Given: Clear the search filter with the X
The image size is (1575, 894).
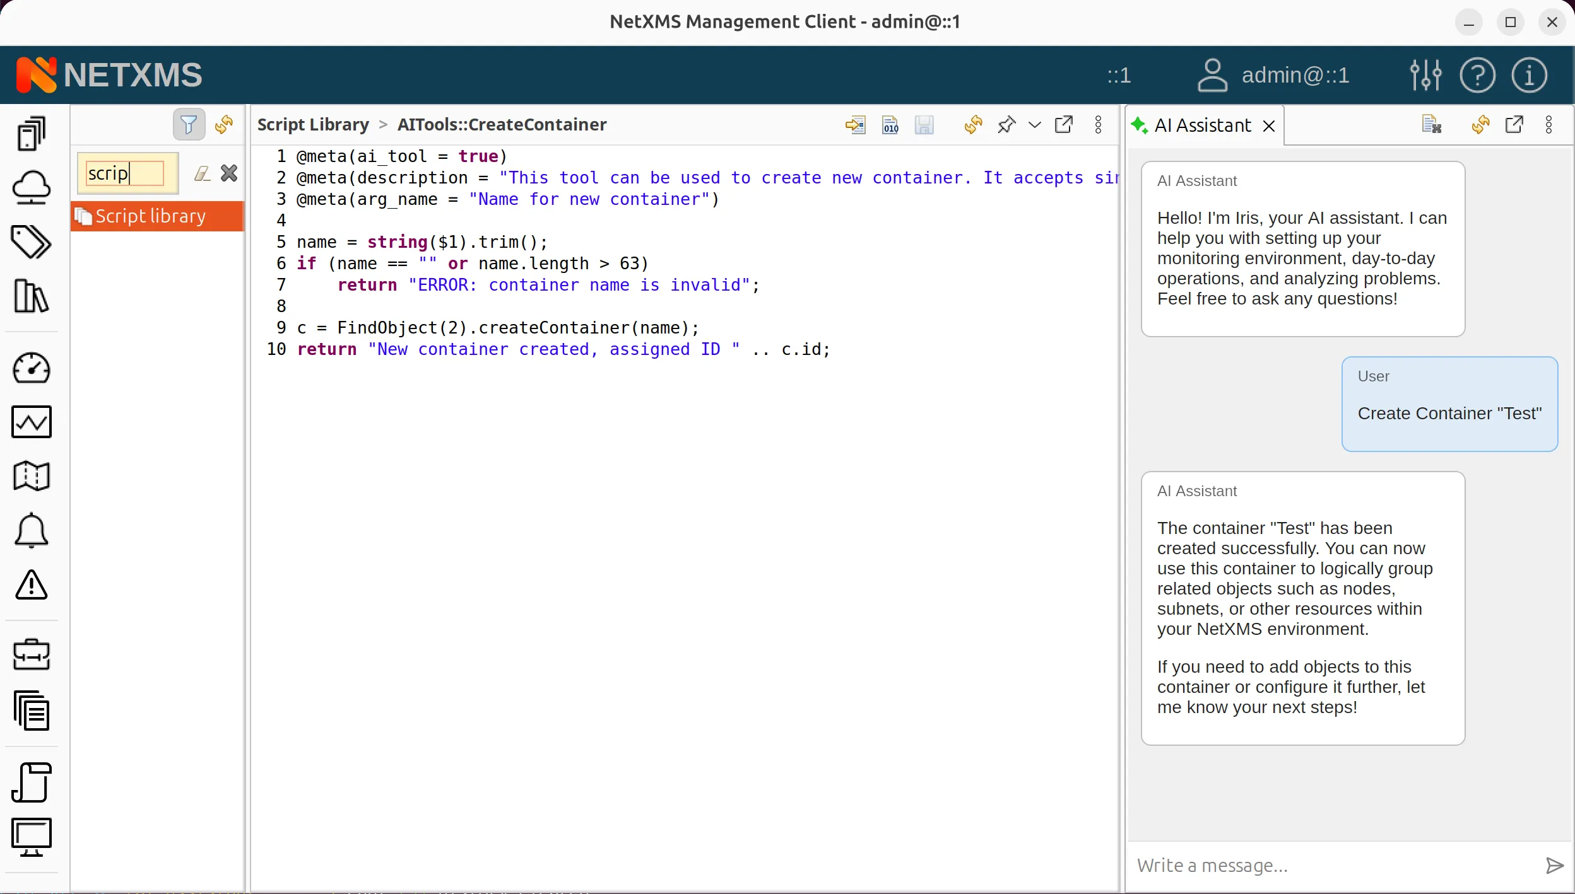Looking at the screenshot, I should (x=228, y=173).
